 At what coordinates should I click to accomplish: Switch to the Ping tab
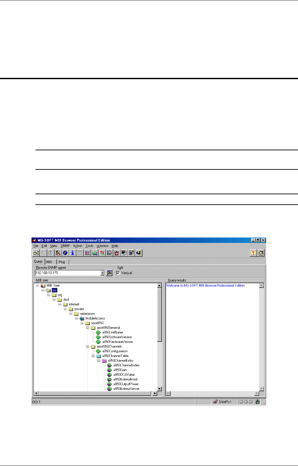(61, 262)
